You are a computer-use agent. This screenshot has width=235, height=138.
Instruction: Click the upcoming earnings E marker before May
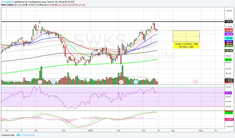click(x=196, y=82)
